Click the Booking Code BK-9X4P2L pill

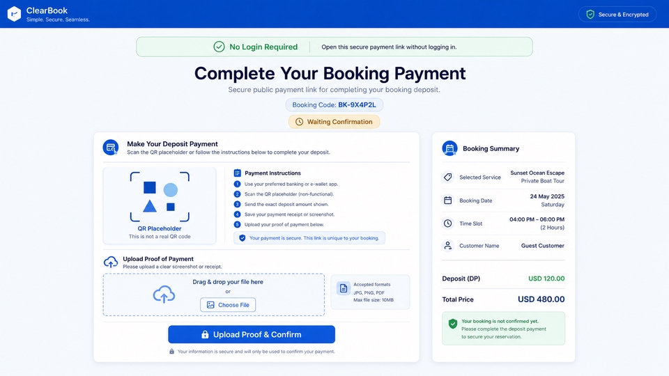334,105
